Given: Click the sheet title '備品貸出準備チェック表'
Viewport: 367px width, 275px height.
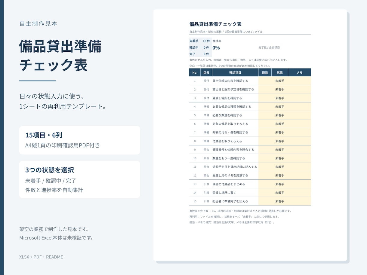Looking at the screenshot, I should click(x=215, y=24).
